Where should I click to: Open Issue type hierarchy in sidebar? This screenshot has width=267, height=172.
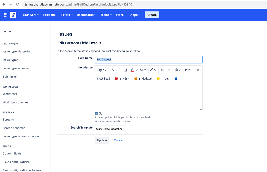[16, 52]
